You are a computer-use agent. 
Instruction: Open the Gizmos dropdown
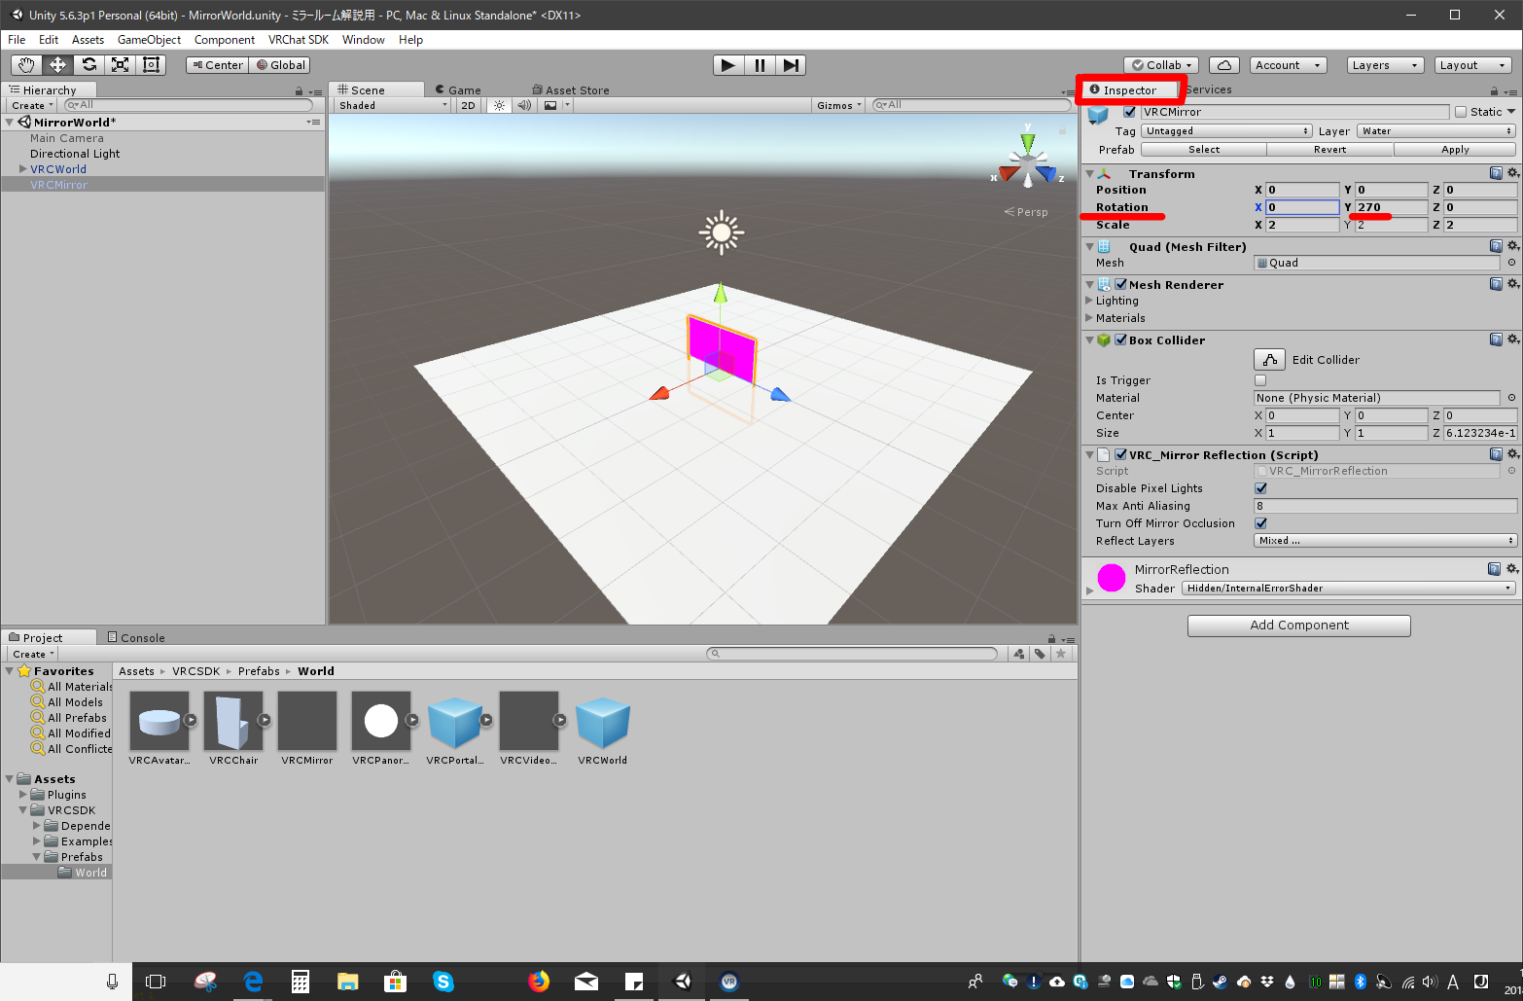pyautogui.click(x=839, y=105)
